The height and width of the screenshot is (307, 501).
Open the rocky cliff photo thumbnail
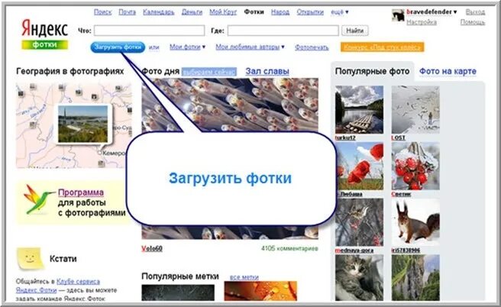[x=415, y=278]
